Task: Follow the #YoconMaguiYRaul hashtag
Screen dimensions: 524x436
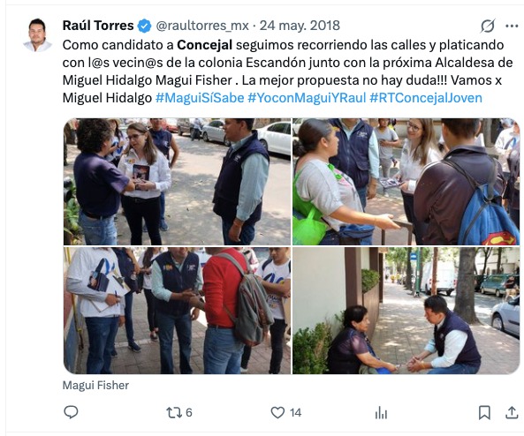Action: [307, 98]
